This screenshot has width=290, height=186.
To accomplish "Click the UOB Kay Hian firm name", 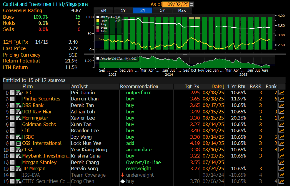I will point(37,112).
